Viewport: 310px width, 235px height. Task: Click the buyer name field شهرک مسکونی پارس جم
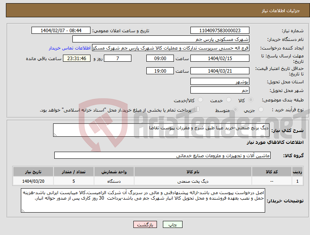[161, 39]
